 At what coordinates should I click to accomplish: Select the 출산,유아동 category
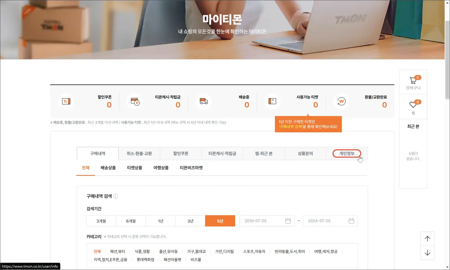tap(168, 251)
